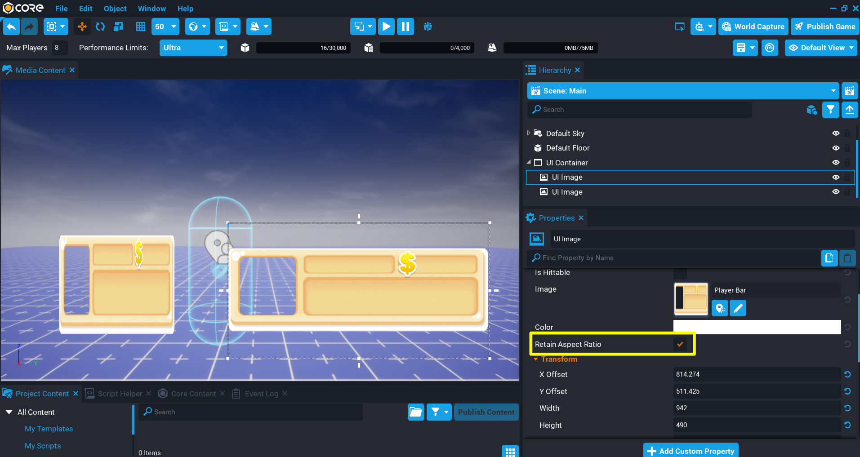The image size is (860, 457).
Task: Select the Rotate transform tool
Action: point(100,27)
